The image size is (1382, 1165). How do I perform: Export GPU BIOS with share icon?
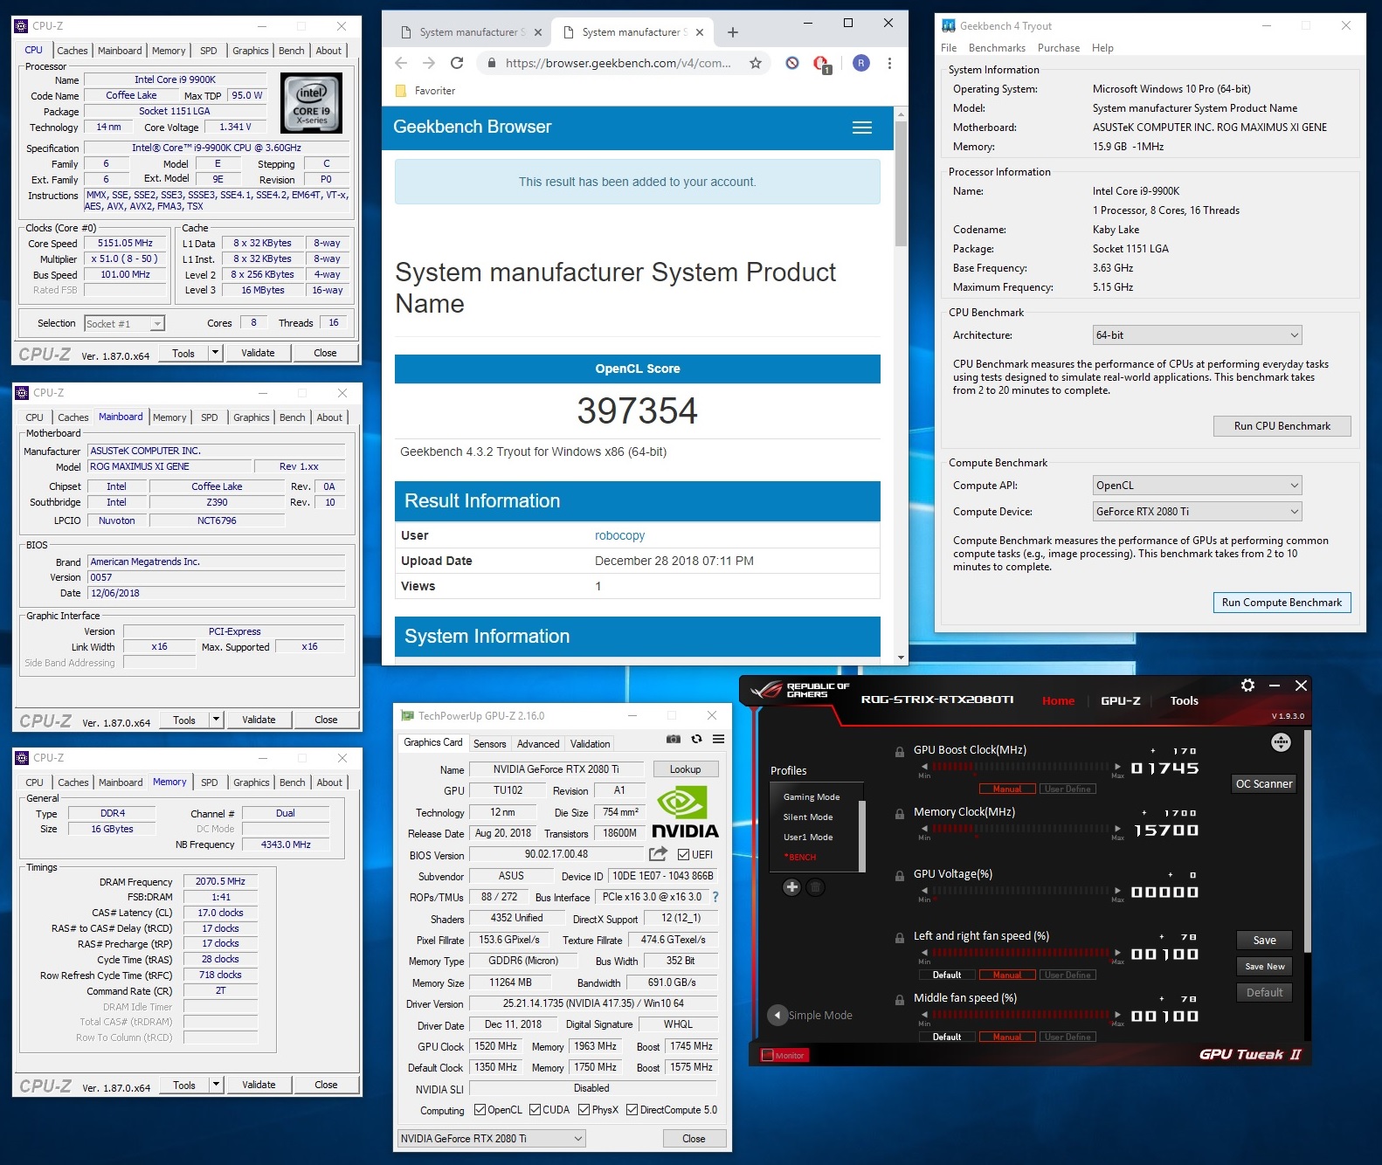coord(658,853)
